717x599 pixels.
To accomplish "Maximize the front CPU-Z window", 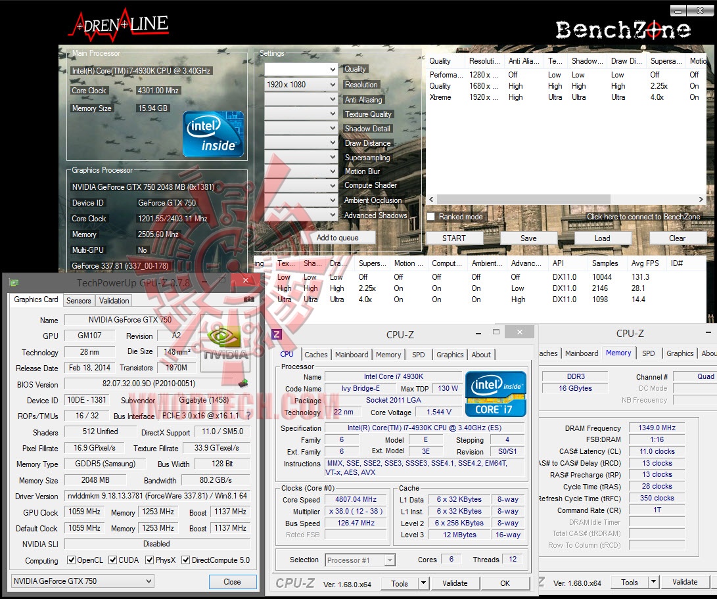I will click(496, 332).
